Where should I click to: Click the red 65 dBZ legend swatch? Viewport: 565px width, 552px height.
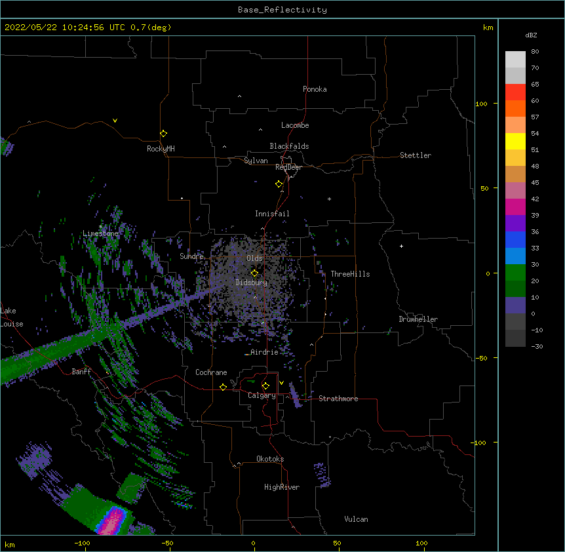tap(515, 92)
